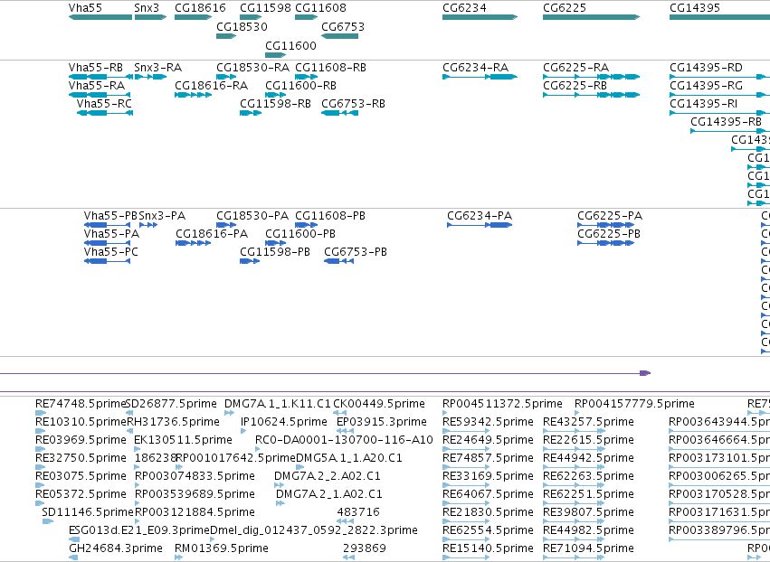
Task: Click transcript CG6225-RB
Action: tap(575, 86)
